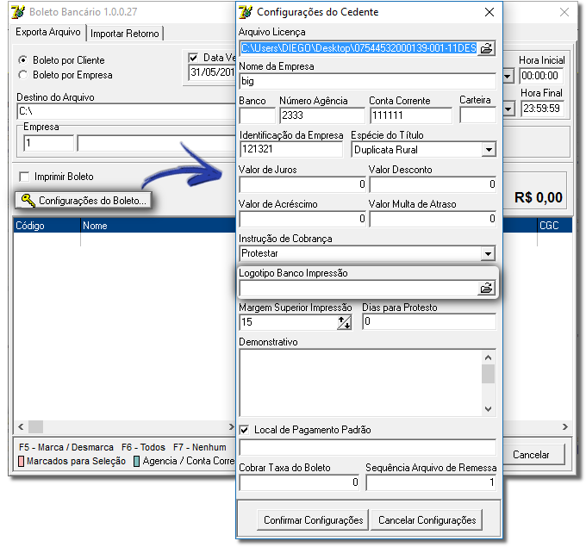Viewport: 586px width, 547px height.
Task: Click the Logotipo Banco Impressão path field
Action: [358, 288]
